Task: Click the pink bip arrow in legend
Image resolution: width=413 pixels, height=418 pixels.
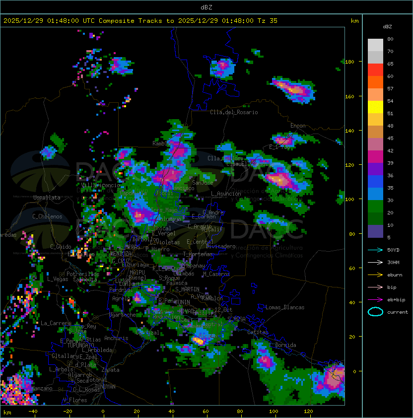Action: (375, 287)
